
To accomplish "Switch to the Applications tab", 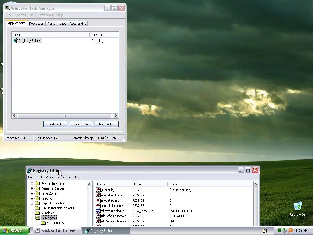I will 17,23.
